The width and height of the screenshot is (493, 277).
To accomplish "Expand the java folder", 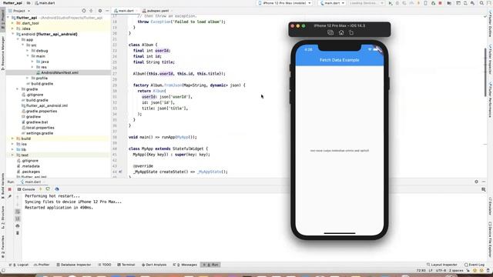I will pos(32,62).
